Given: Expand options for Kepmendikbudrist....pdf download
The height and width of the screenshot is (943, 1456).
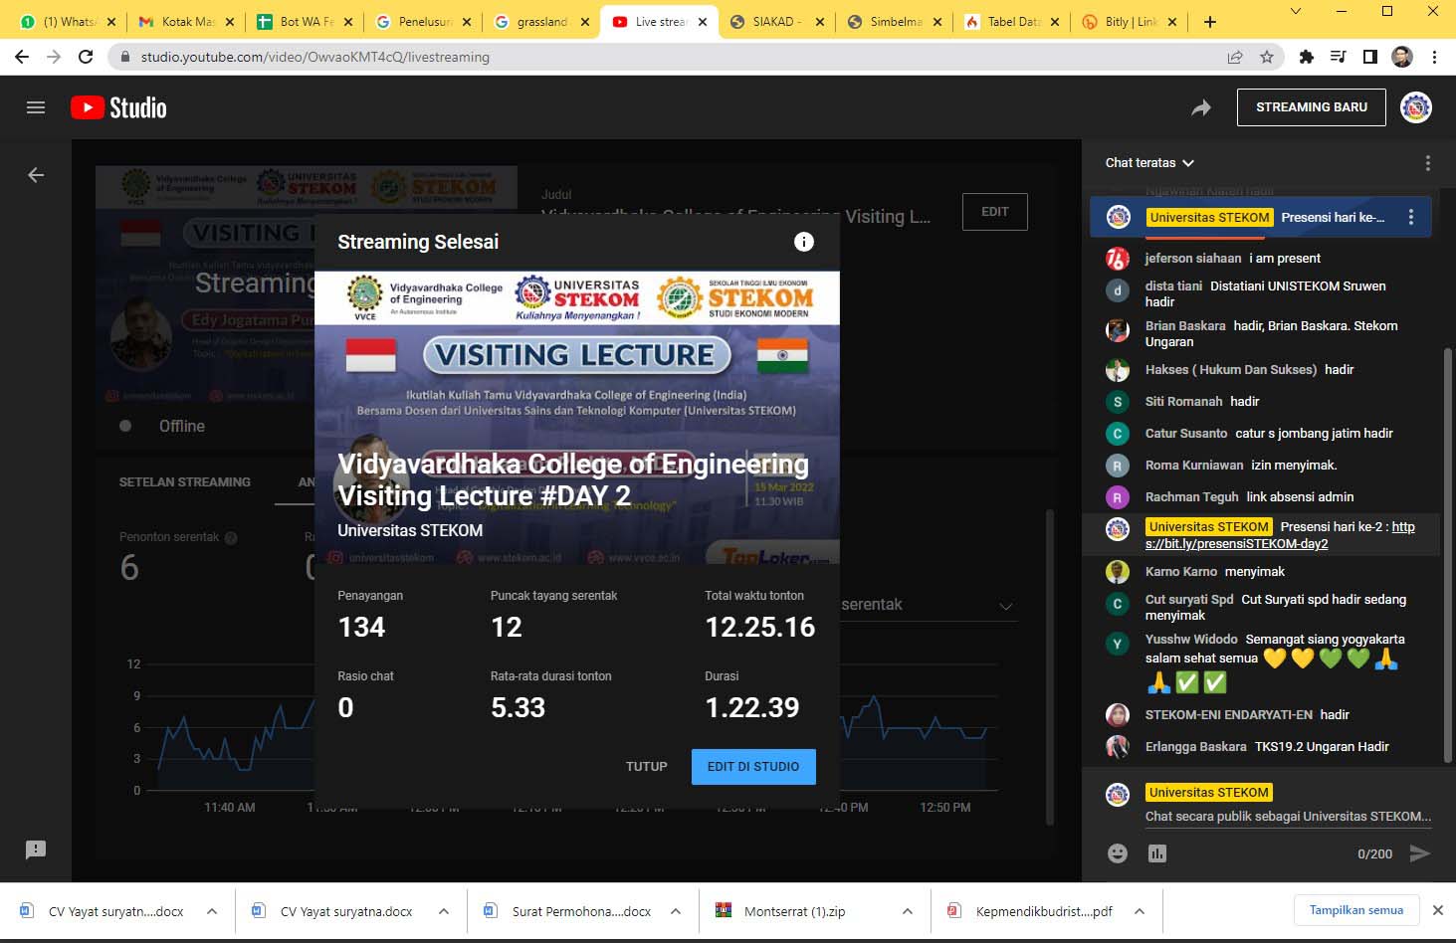Looking at the screenshot, I should click(x=1140, y=911).
